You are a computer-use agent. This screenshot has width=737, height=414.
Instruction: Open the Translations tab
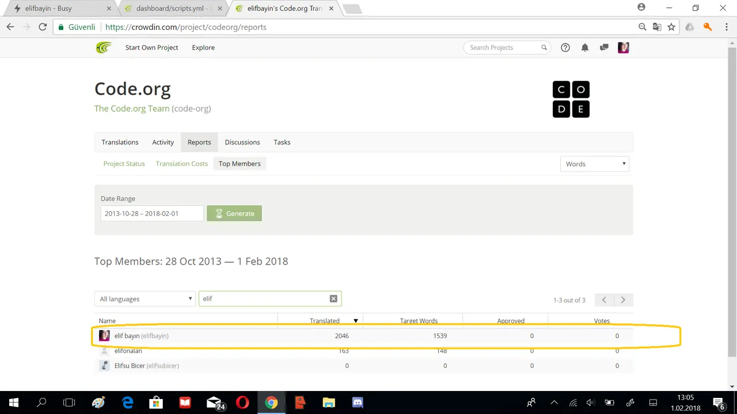tap(120, 142)
